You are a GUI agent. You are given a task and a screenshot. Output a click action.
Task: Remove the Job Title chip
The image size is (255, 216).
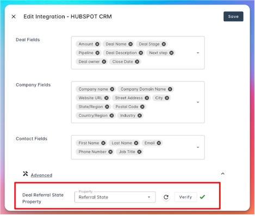139,152
